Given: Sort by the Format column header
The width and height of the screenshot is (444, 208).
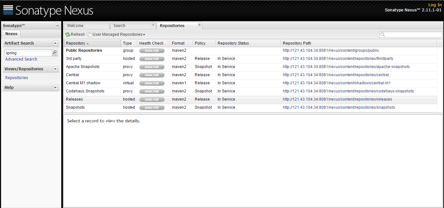Looking at the screenshot, I should [181, 43].
